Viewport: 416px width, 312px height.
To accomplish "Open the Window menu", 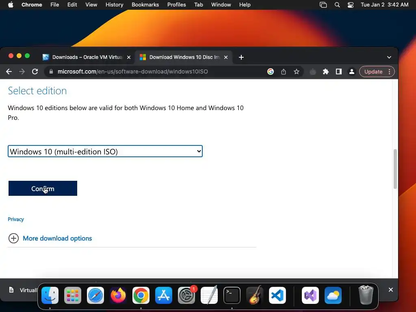I will click(221, 5).
